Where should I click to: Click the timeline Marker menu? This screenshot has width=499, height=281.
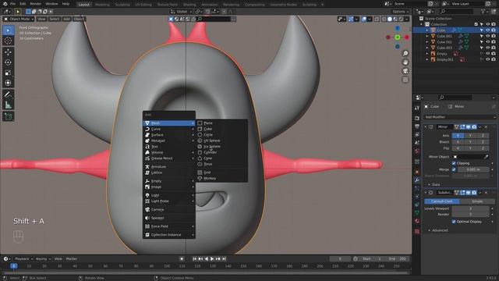coord(72,259)
